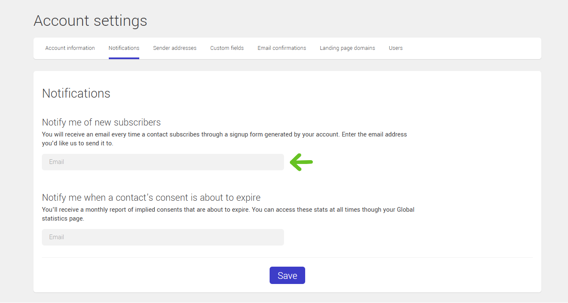Image resolution: width=568 pixels, height=303 pixels.
Task: Click the 'Notify me of new subscribers' heading
Action: [102, 123]
